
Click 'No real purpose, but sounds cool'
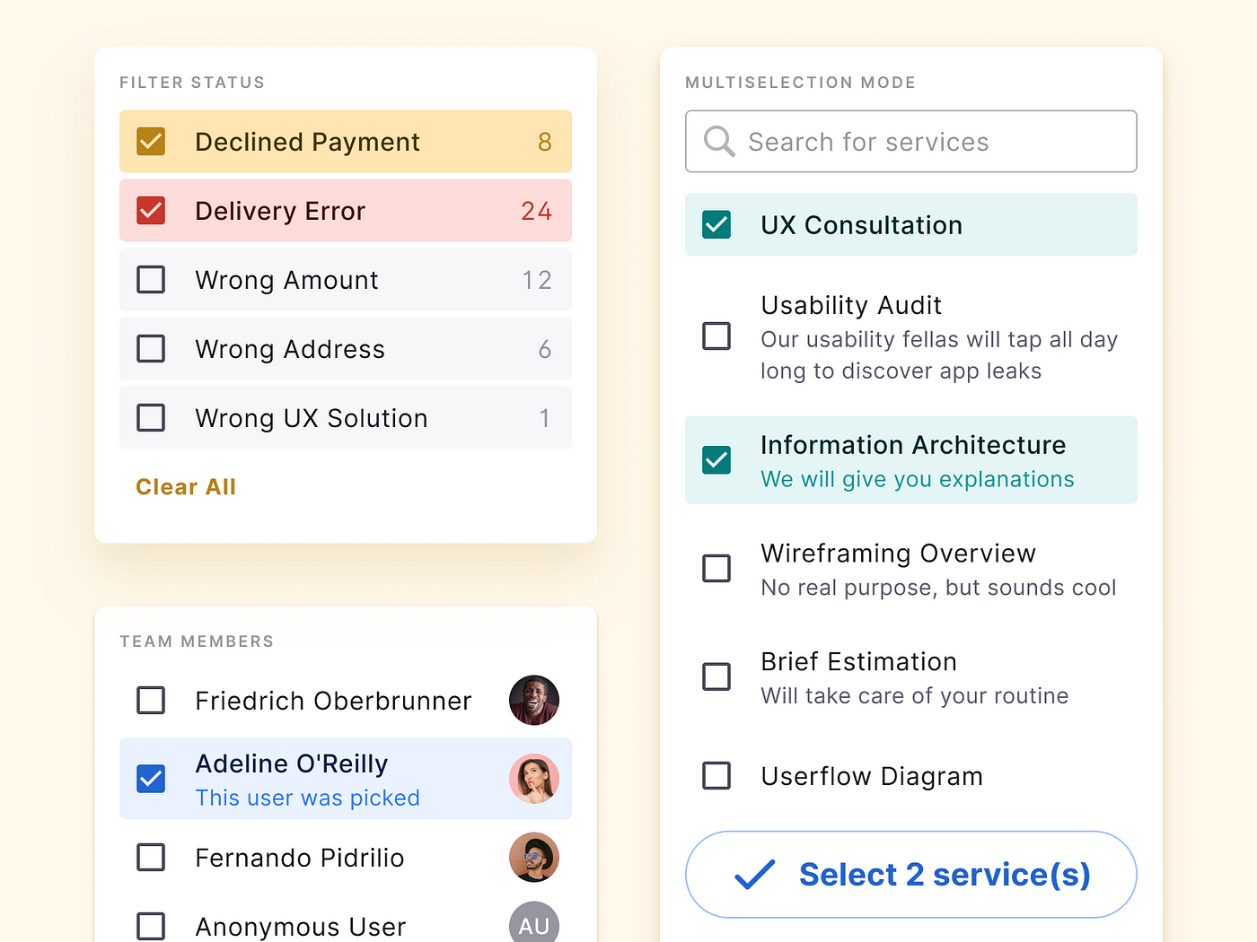coord(938,588)
